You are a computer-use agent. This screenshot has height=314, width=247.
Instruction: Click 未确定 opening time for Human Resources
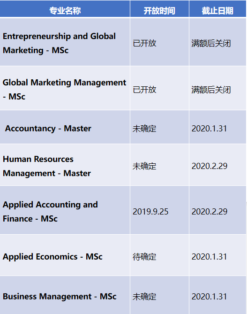(144, 166)
